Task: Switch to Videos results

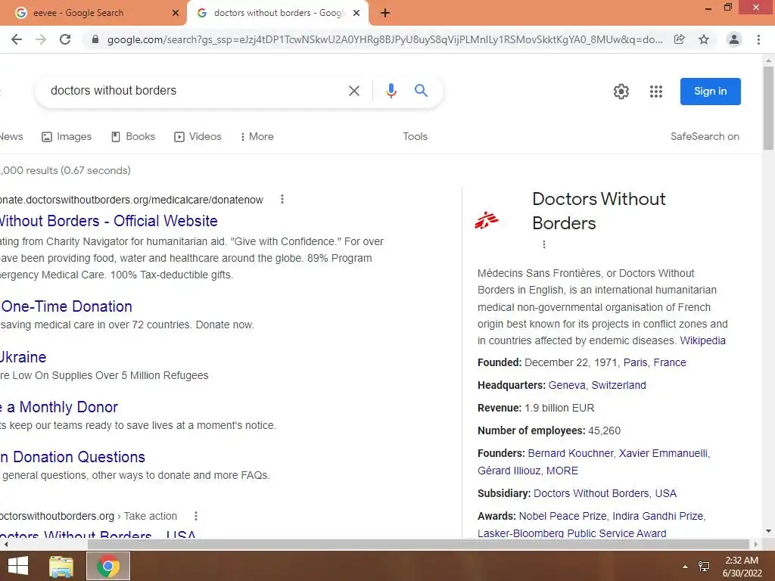Action: coord(198,136)
